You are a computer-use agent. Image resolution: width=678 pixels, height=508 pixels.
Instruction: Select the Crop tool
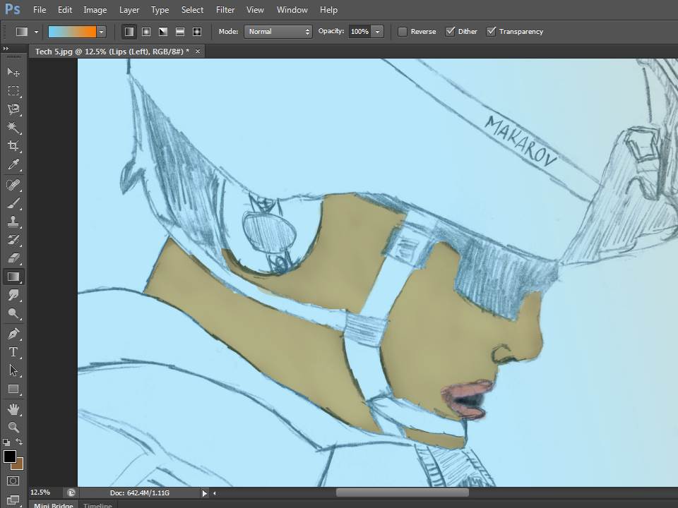coord(13,146)
